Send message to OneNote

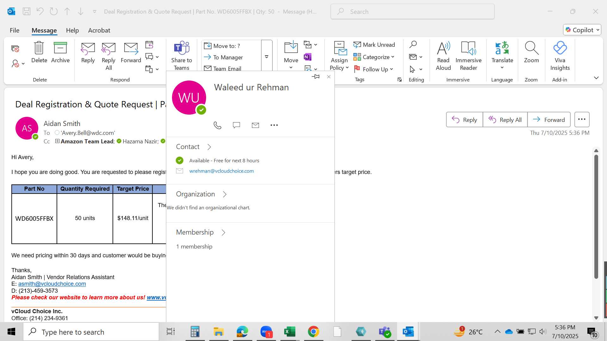pyautogui.click(x=308, y=57)
